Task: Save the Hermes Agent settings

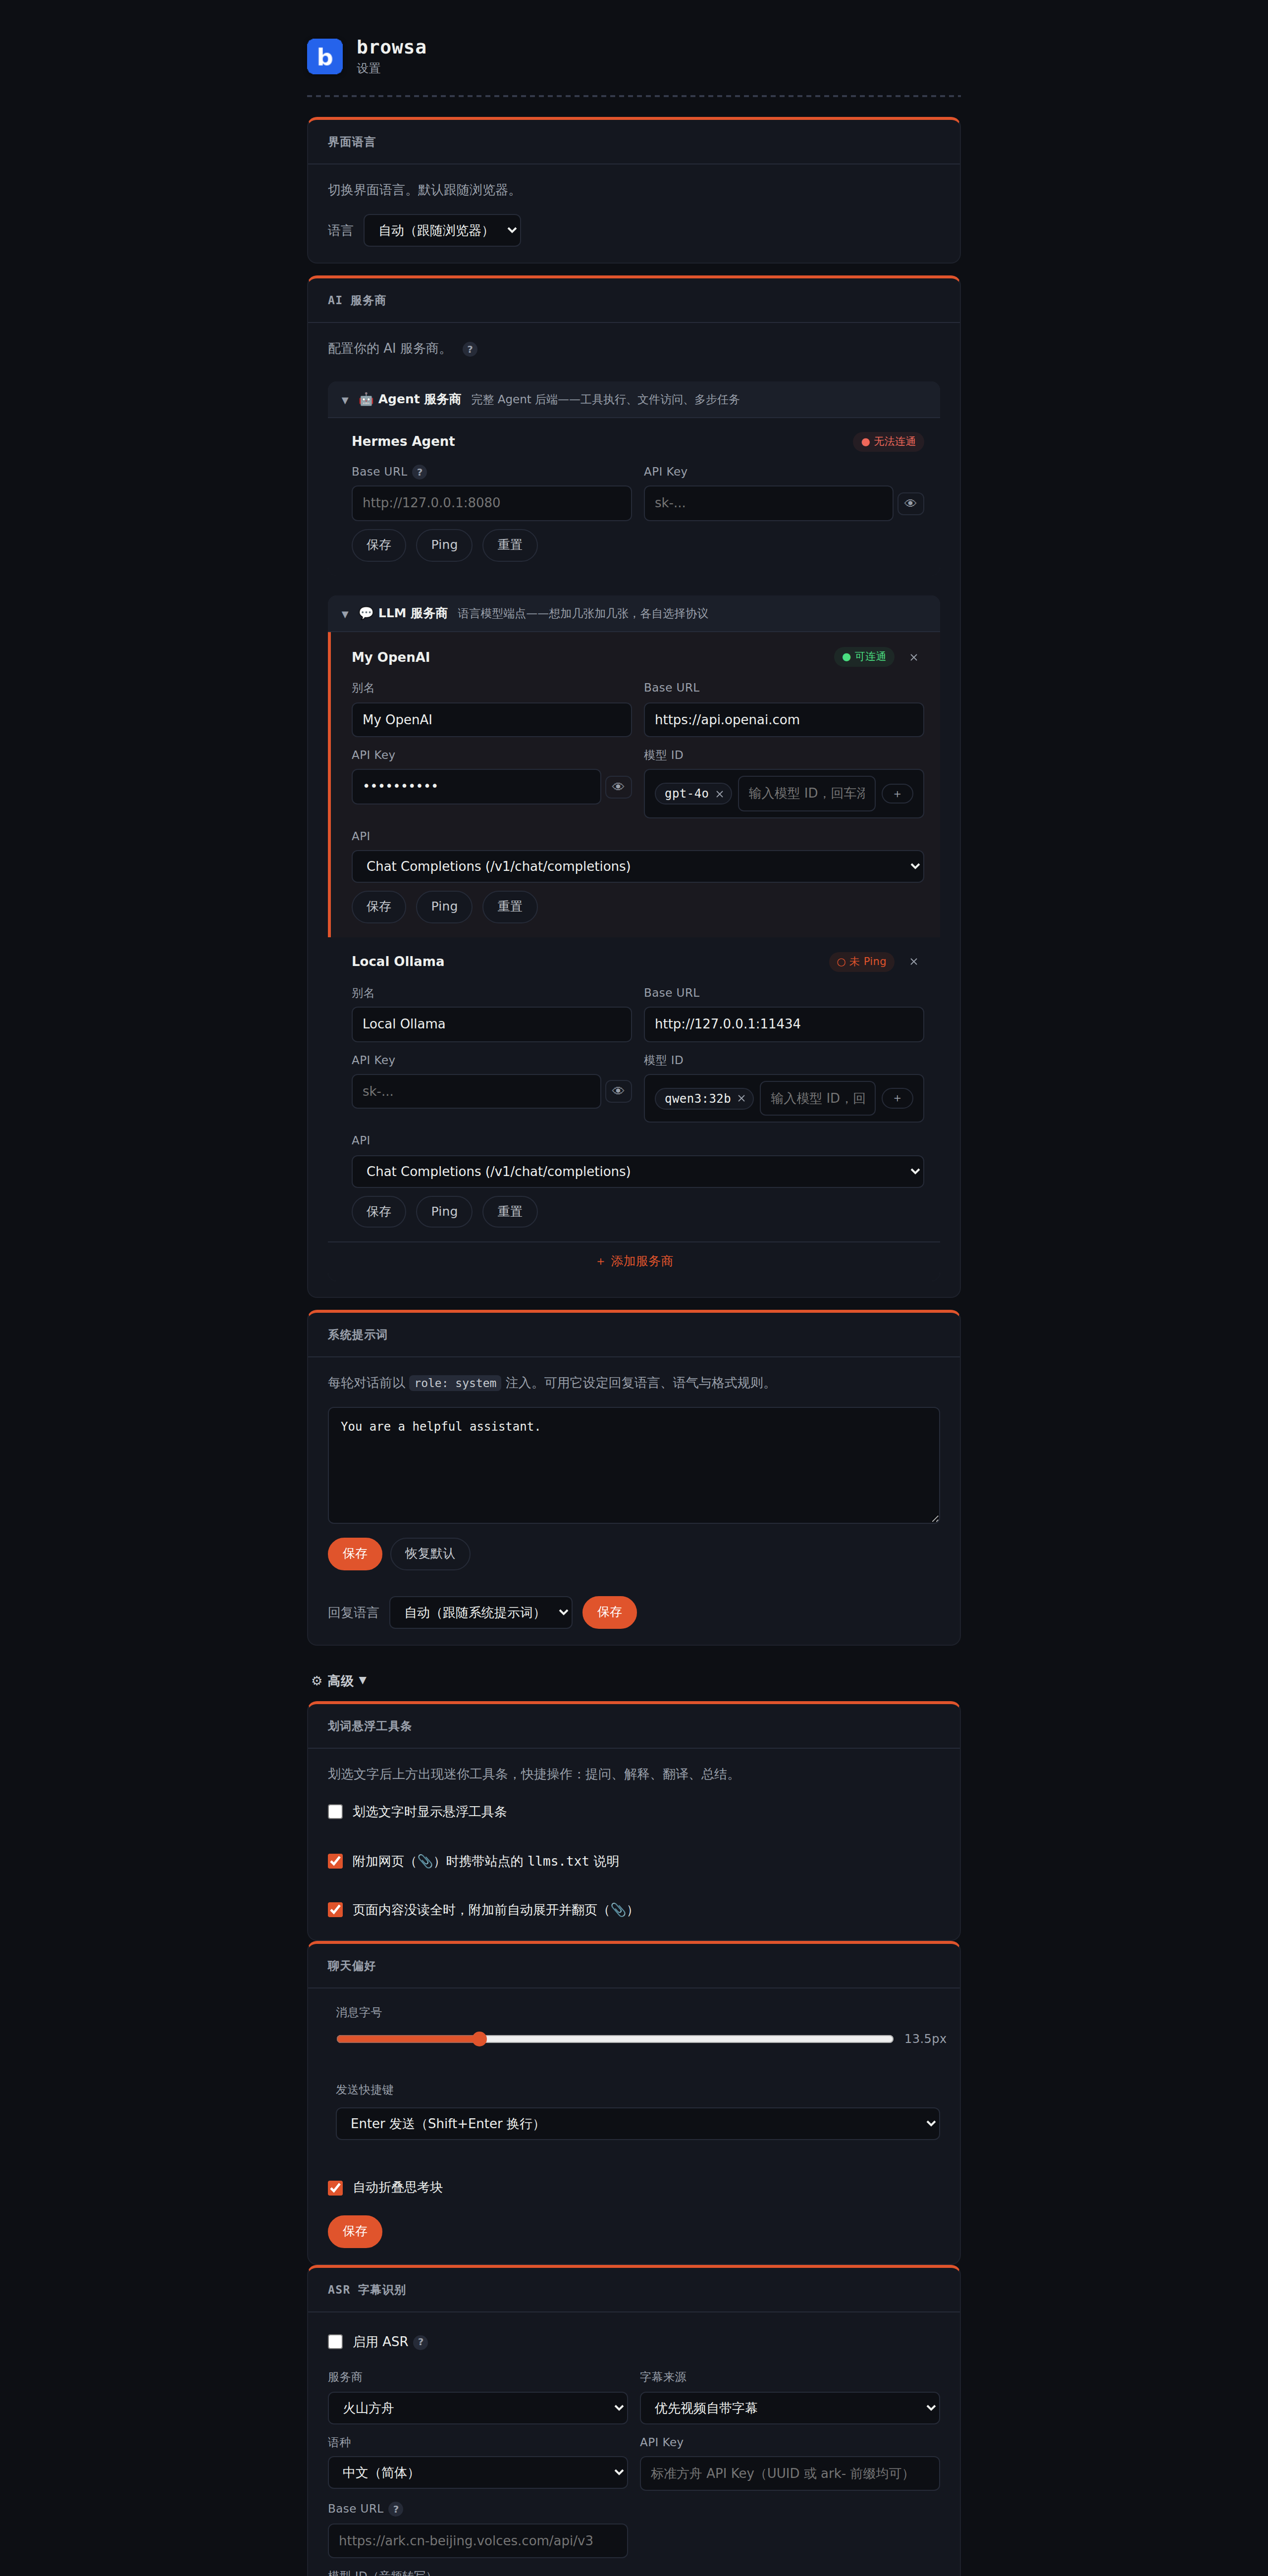Action: coord(378,545)
